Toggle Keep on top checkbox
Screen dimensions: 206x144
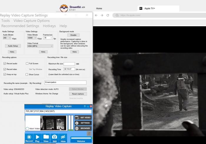(x=5, y=74)
